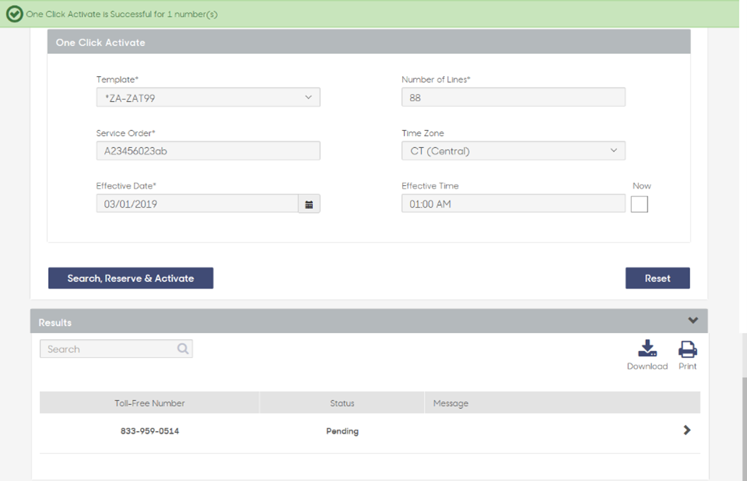
Task: Open the Template dropdown
Action: coord(209,97)
